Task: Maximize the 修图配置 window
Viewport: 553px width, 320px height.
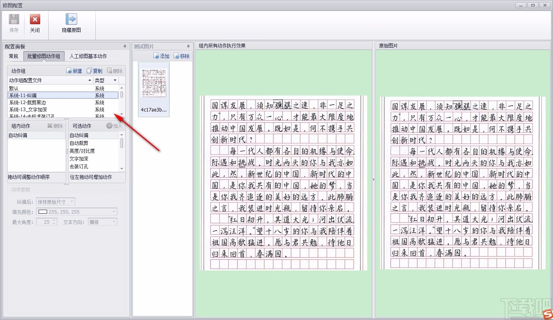Action: [x=533, y=5]
